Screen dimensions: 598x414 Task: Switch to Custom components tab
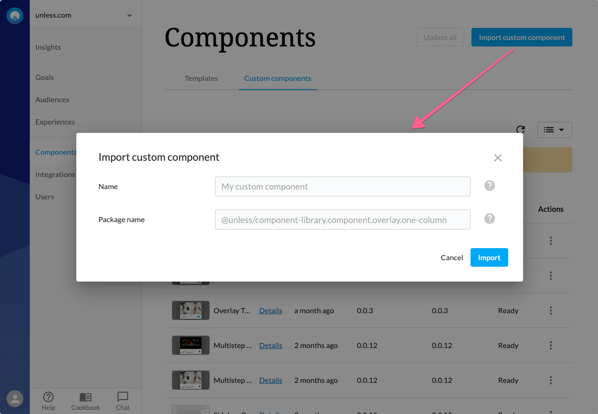pyautogui.click(x=278, y=79)
